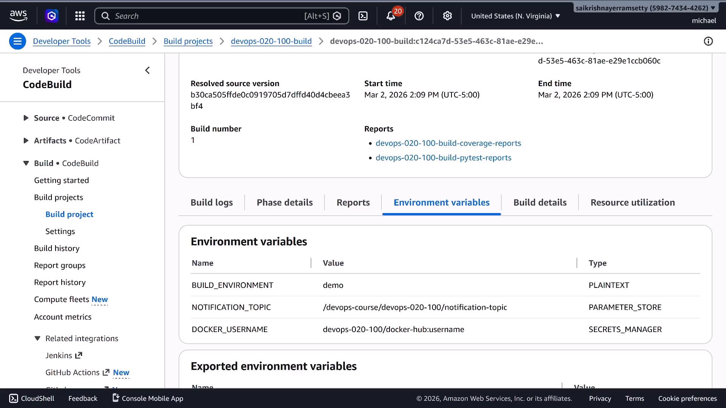The width and height of the screenshot is (726, 408).
Task: Open the pytest-reports link
Action: 444,158
